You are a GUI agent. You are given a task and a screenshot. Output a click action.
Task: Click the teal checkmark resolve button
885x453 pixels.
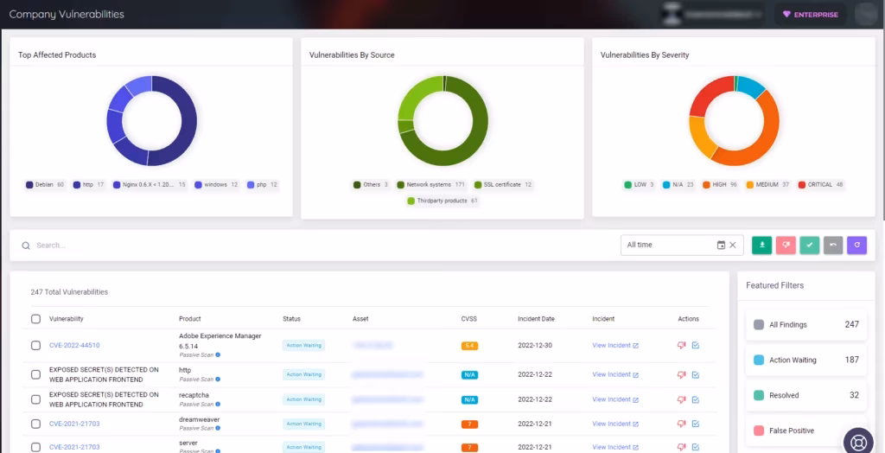[x=809, y=246]
